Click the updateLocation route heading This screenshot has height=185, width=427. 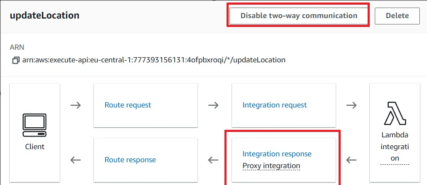pyautogui.click(x=45, y=16)
